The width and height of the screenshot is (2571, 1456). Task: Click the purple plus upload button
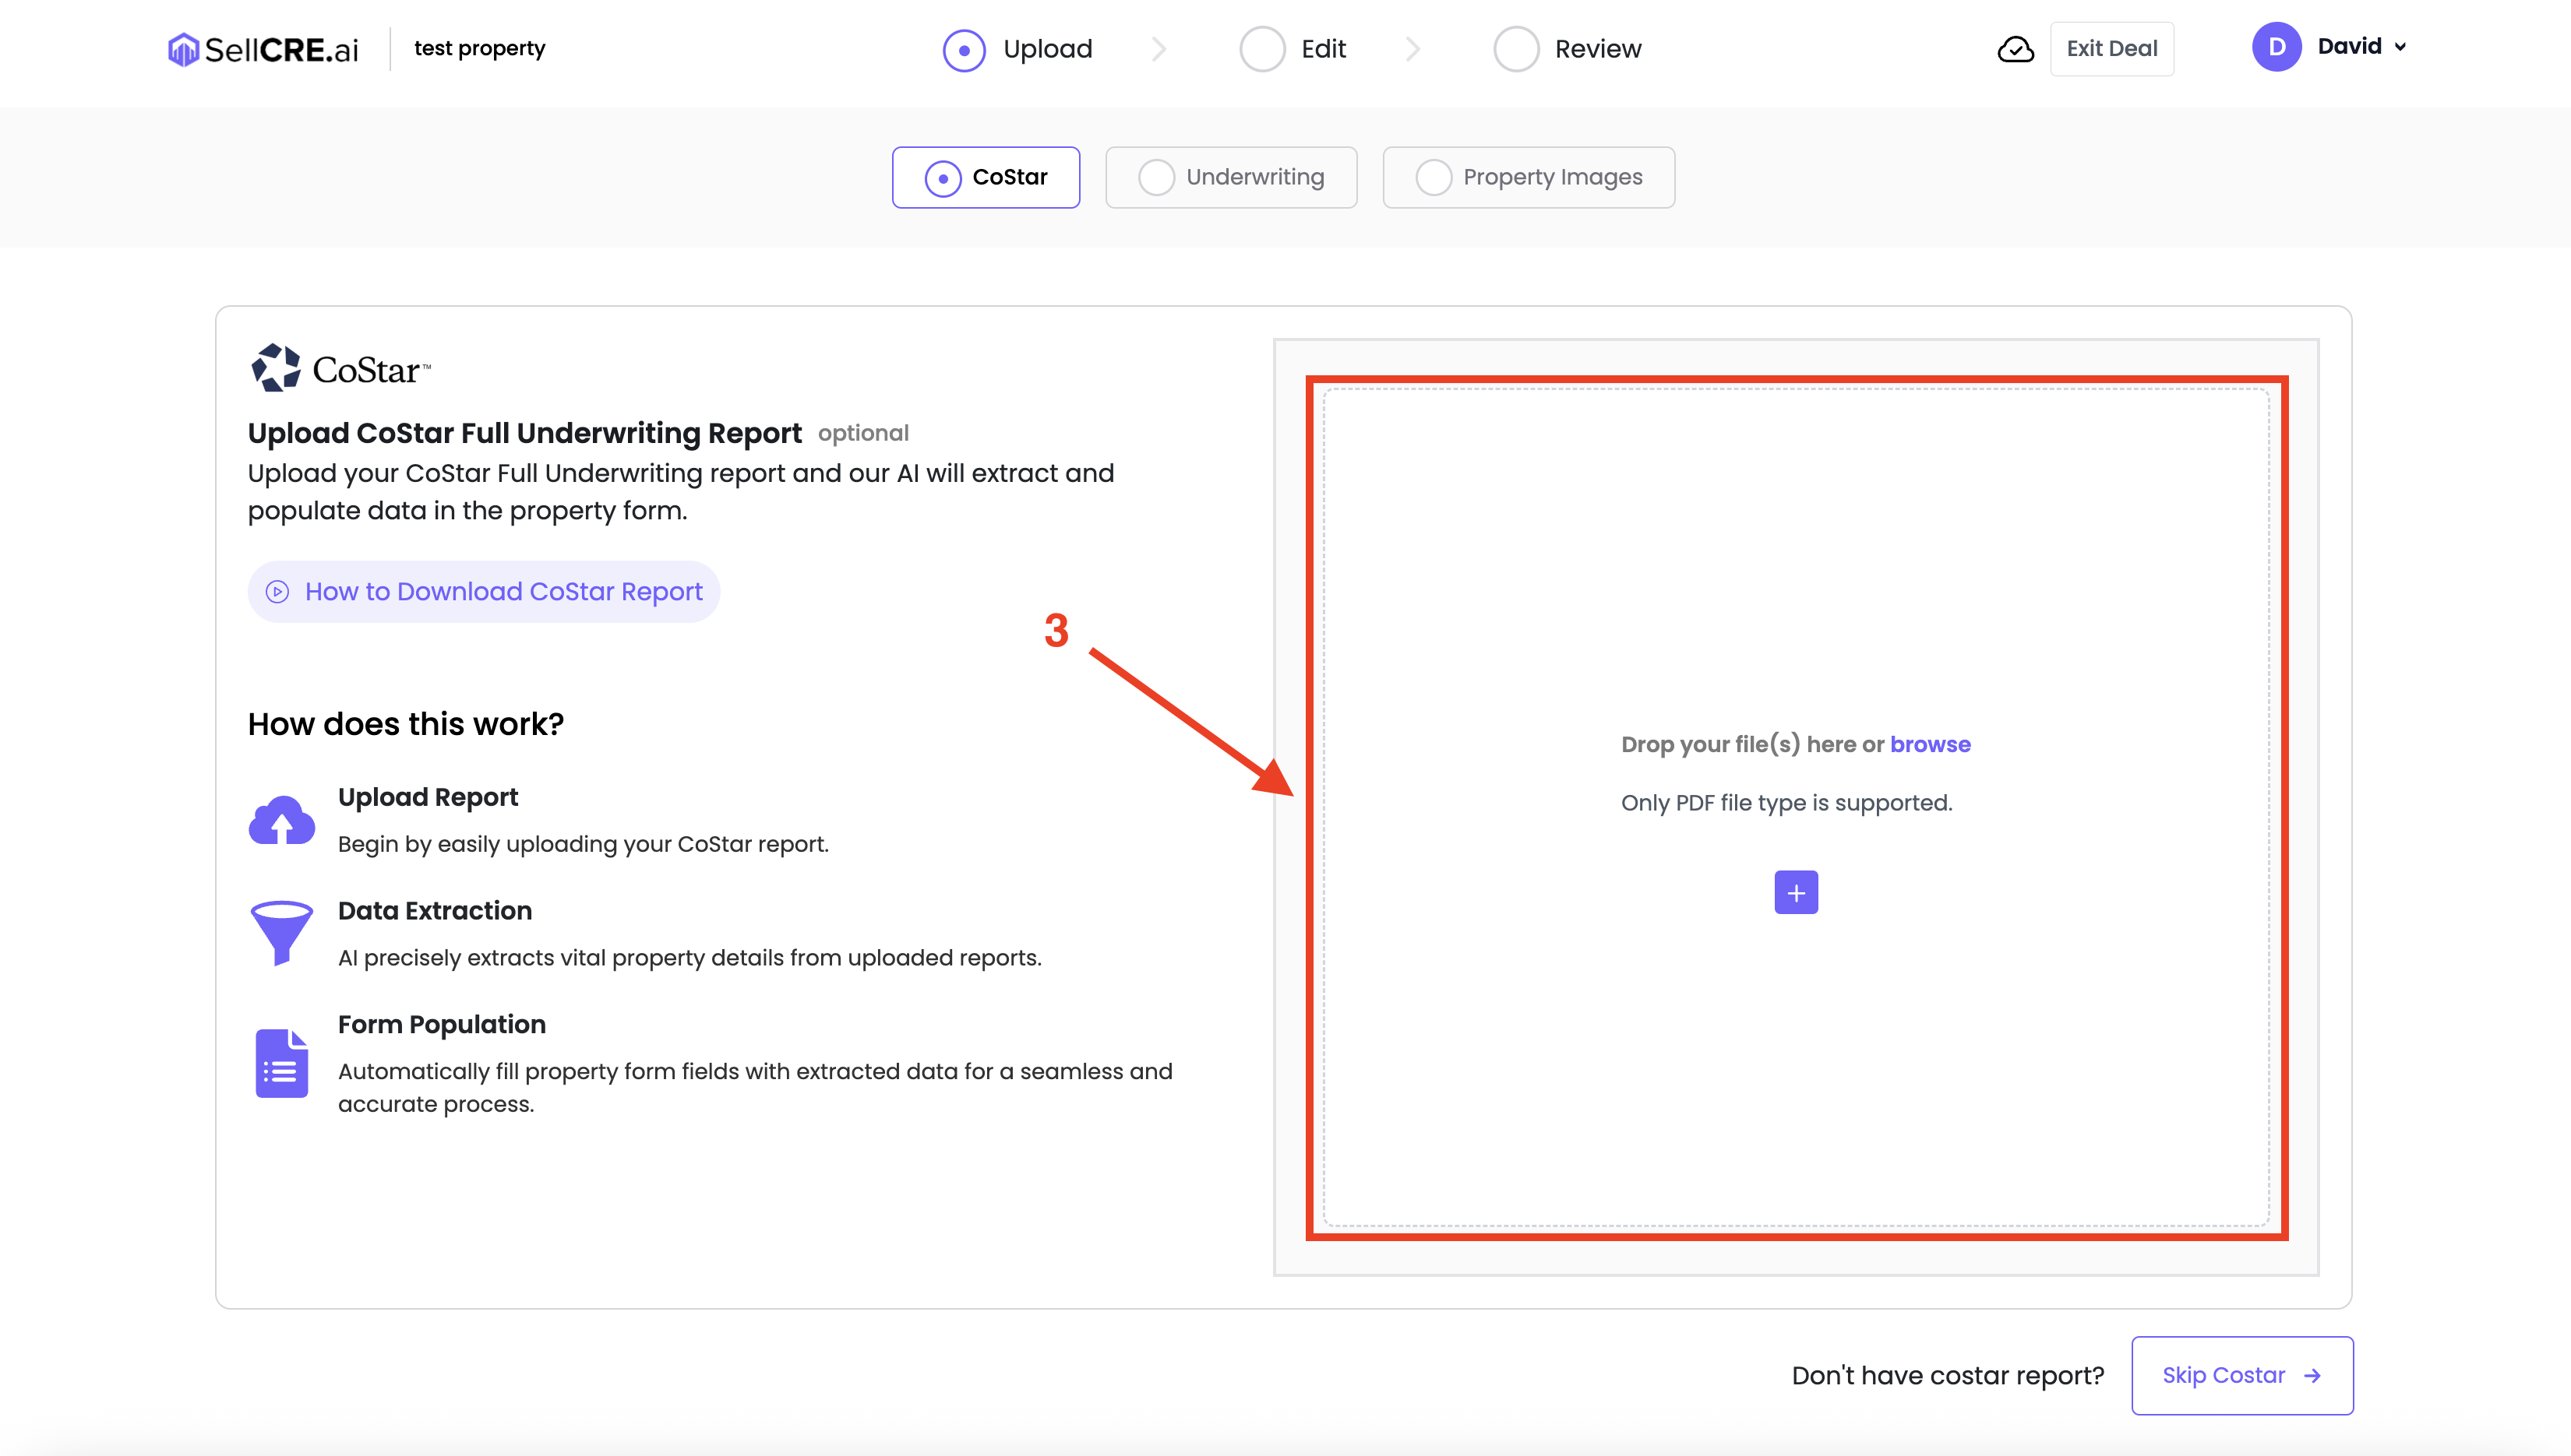pyautogui.click(x=1796, y=892)
